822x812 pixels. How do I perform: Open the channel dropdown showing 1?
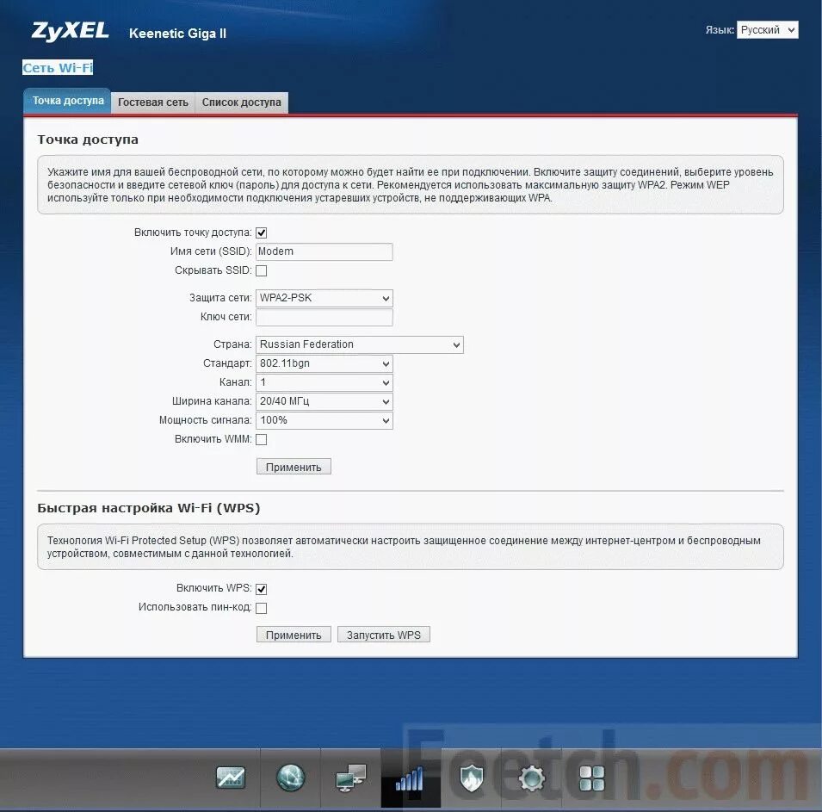coord(324,382)
